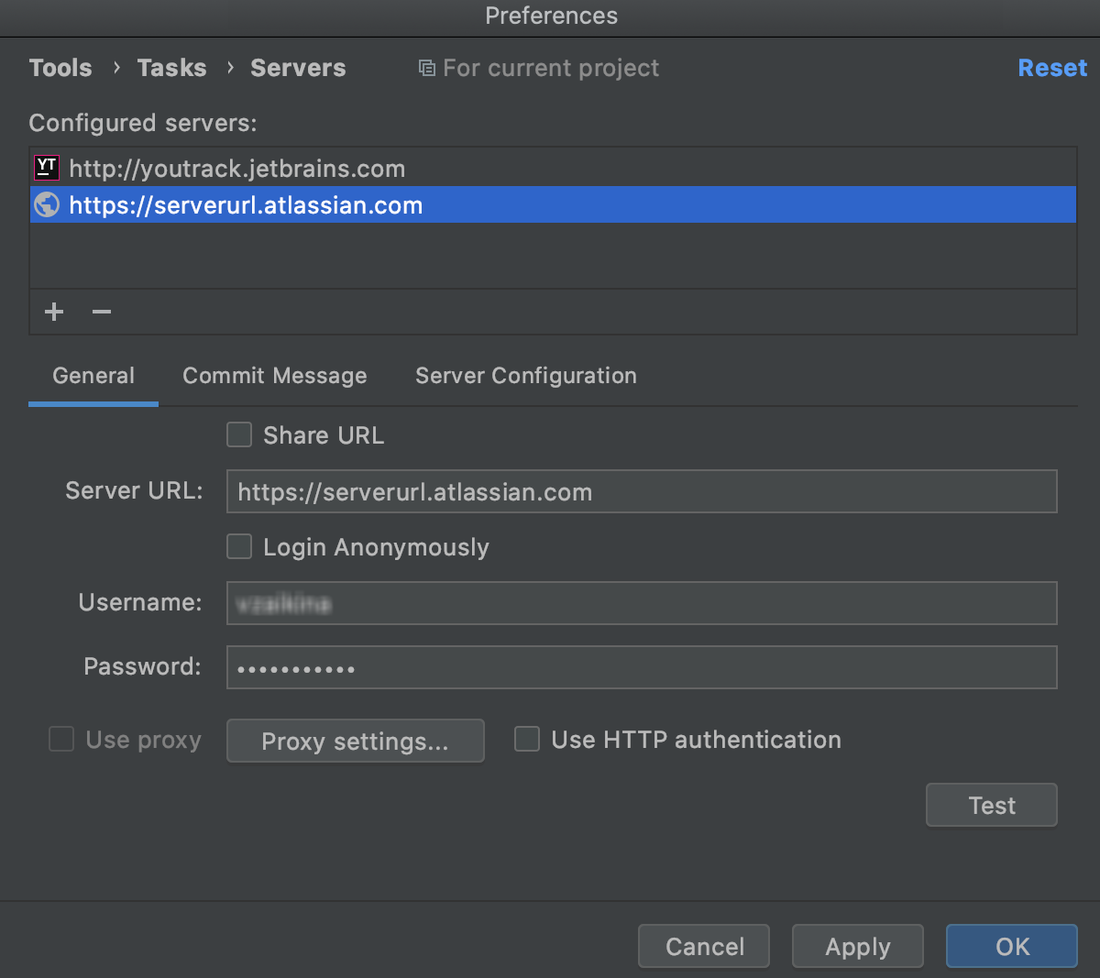Enable Use HTTP authentication checkbox
The image size is (1100, 978).
click(527, 739)
